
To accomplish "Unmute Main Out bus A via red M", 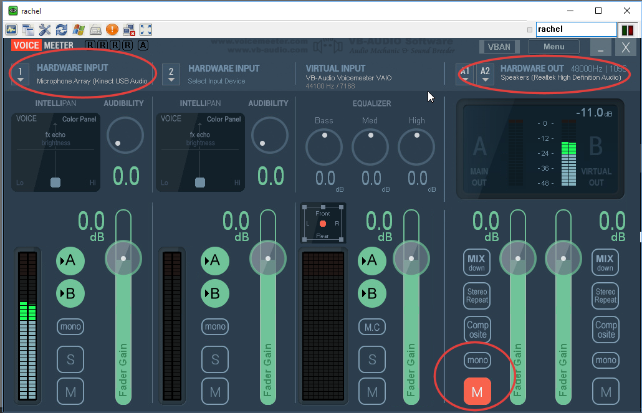I will 477,391.
